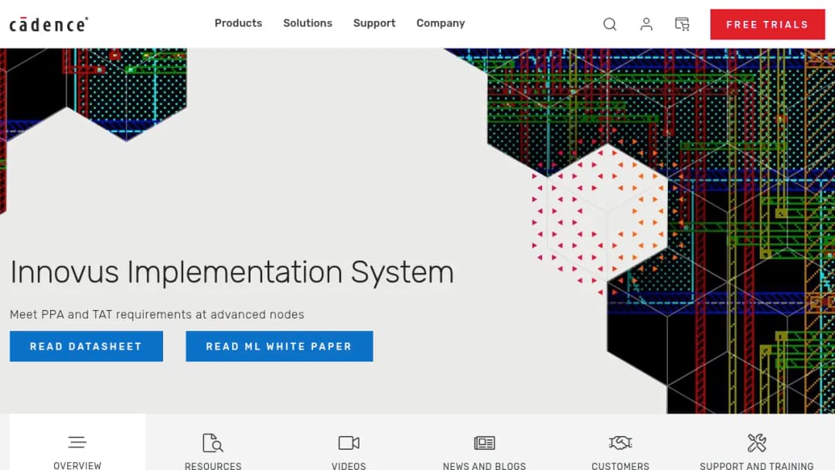Open the Solutions menu

tap(307, 23)
